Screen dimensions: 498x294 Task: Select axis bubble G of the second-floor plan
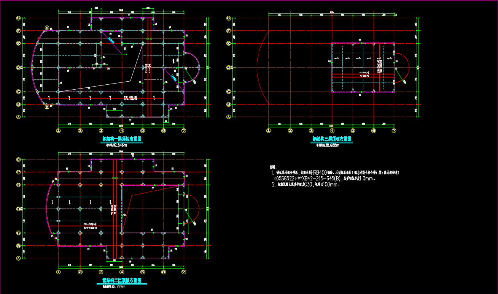18,160
